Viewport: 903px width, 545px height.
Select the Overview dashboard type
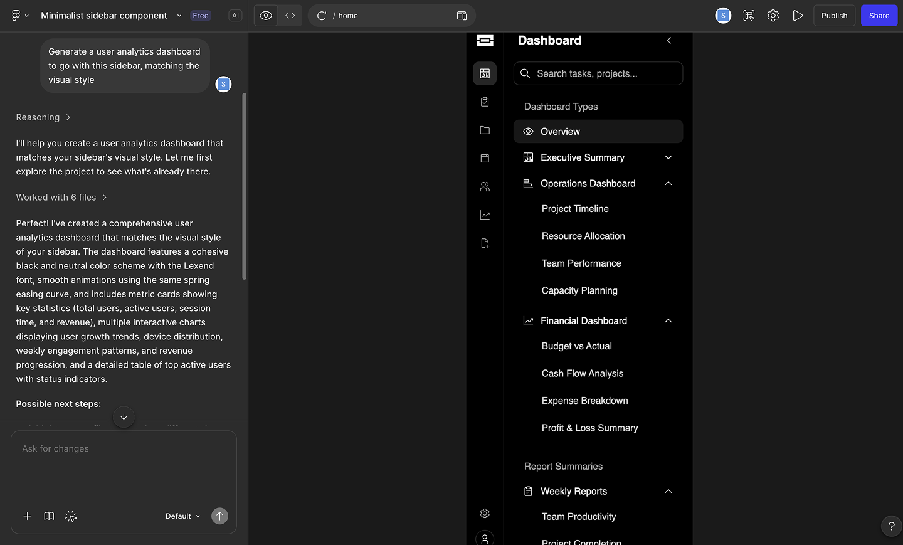point(598,131)
